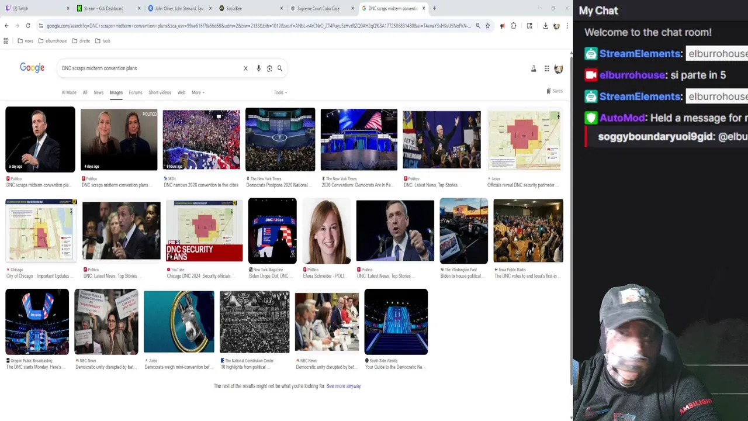The width and height of the screenshot is (748, 421).
Task: Open Chrome's three-dot menu
Action: pyautogui.click(x=567, y=26)
